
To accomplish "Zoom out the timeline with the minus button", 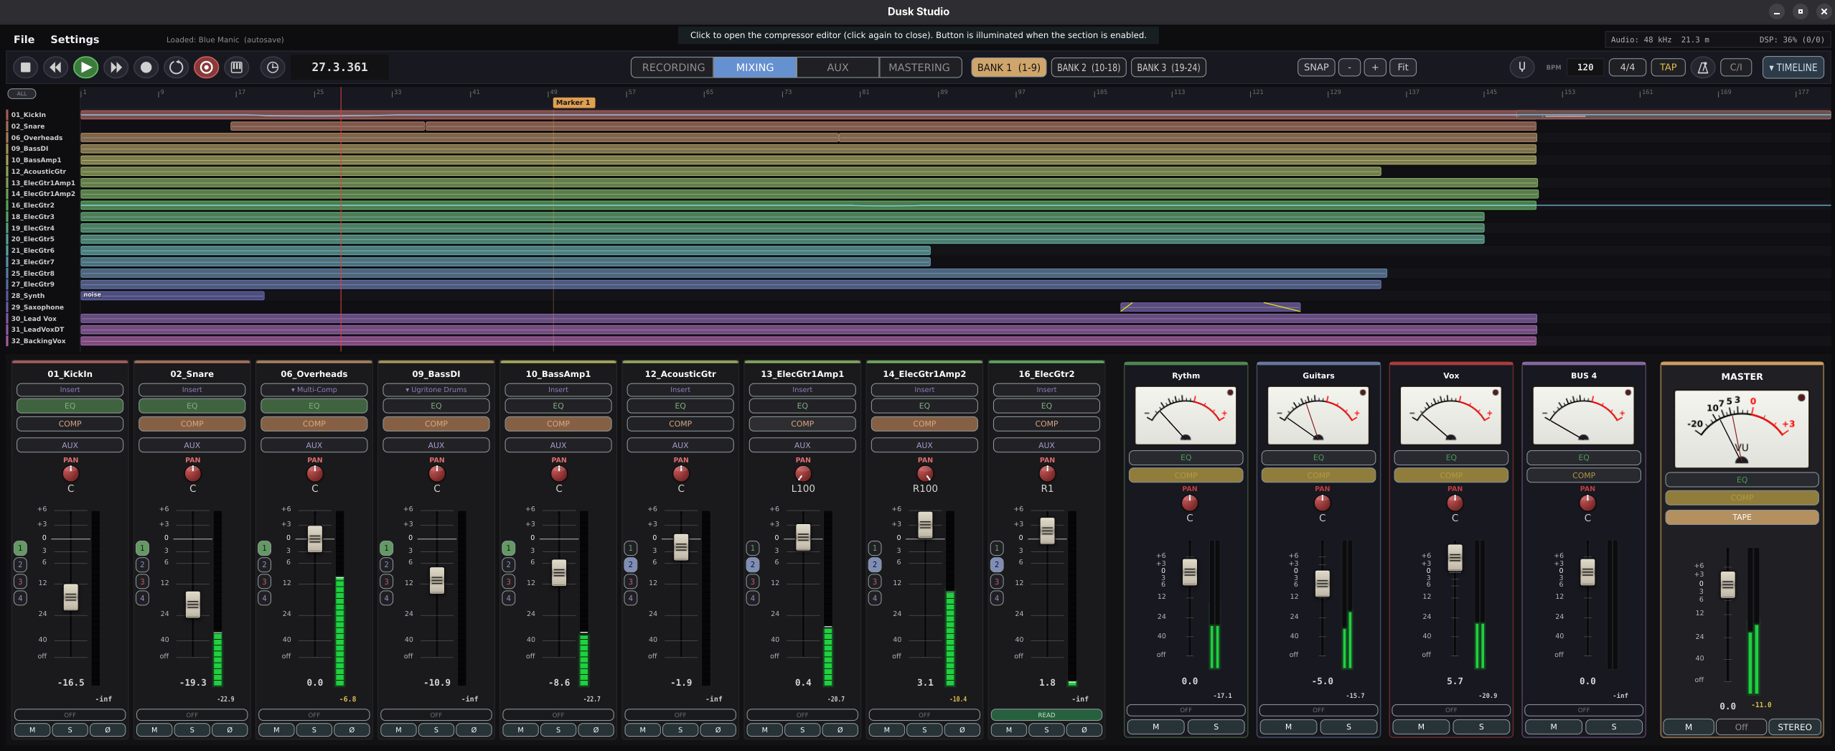I will 1349,67.
